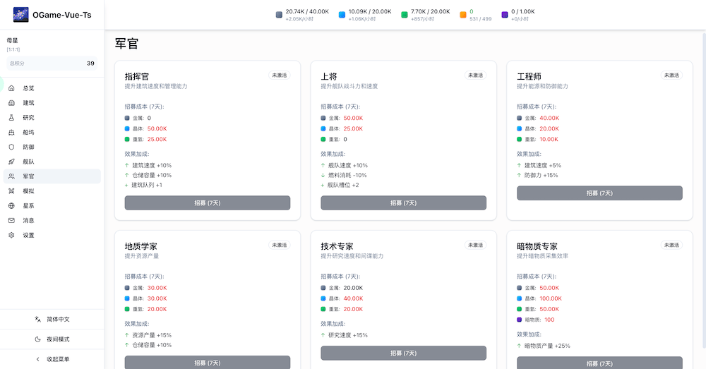
Task: Toggle 夜间模式 night mode
Action: (x=52, y=339)
